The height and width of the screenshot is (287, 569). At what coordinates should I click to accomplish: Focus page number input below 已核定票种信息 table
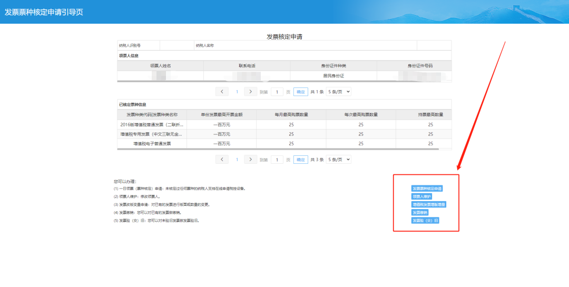point(277,160)
